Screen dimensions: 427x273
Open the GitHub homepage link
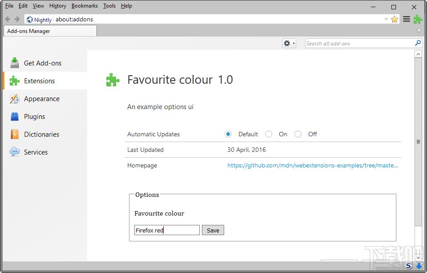[313, 166]
